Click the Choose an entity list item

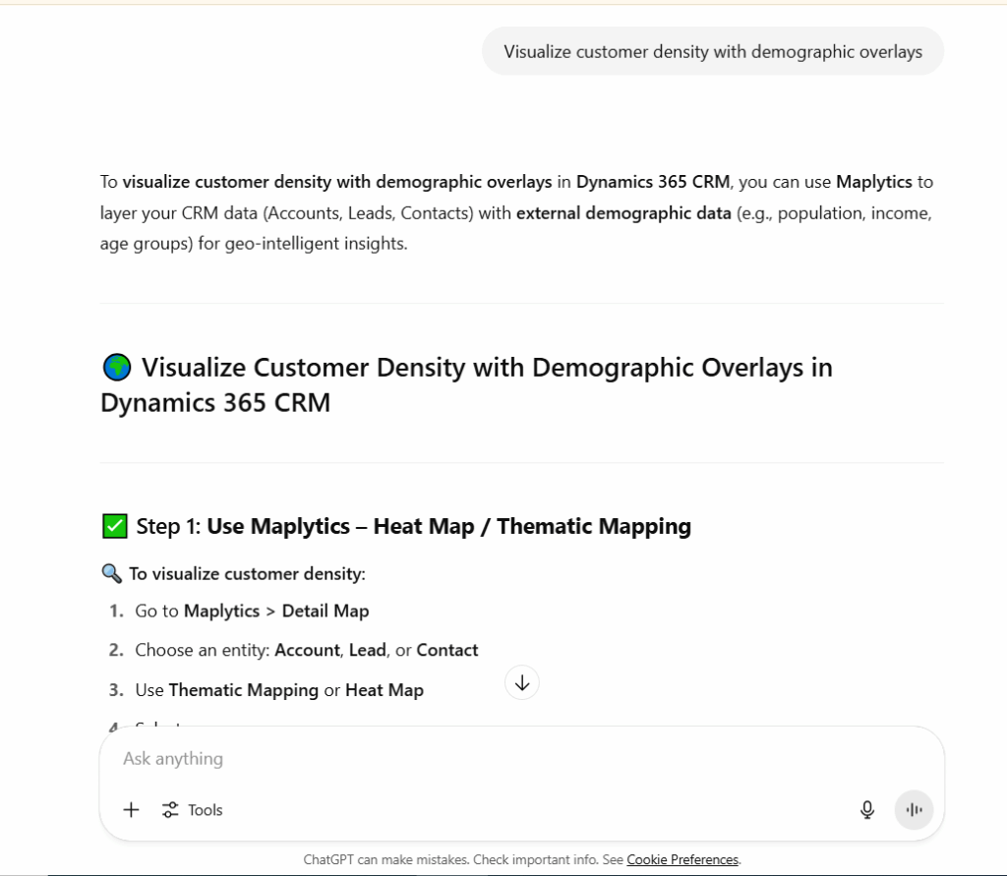[x=295, y=650]
